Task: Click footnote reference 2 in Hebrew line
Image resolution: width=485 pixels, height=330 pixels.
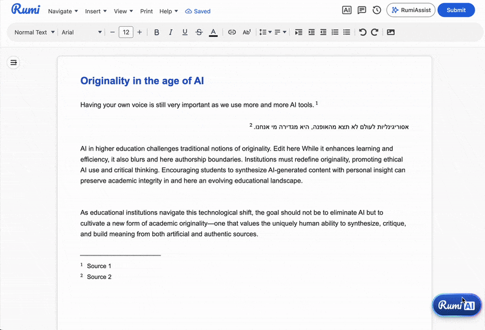Action: click(251, 125)
